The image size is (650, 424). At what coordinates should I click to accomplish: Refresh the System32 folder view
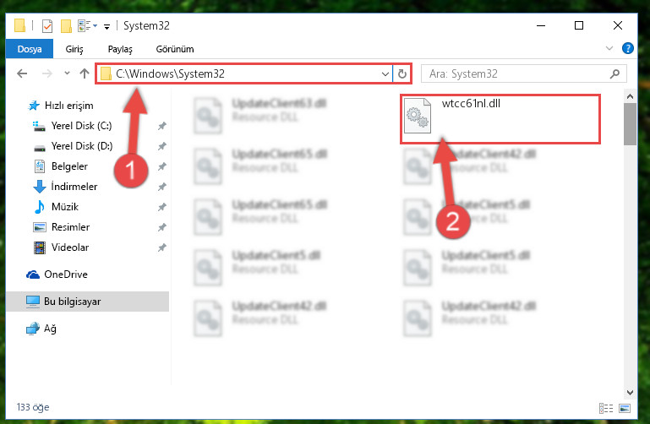pyautogui.click(x=401, y=73)
